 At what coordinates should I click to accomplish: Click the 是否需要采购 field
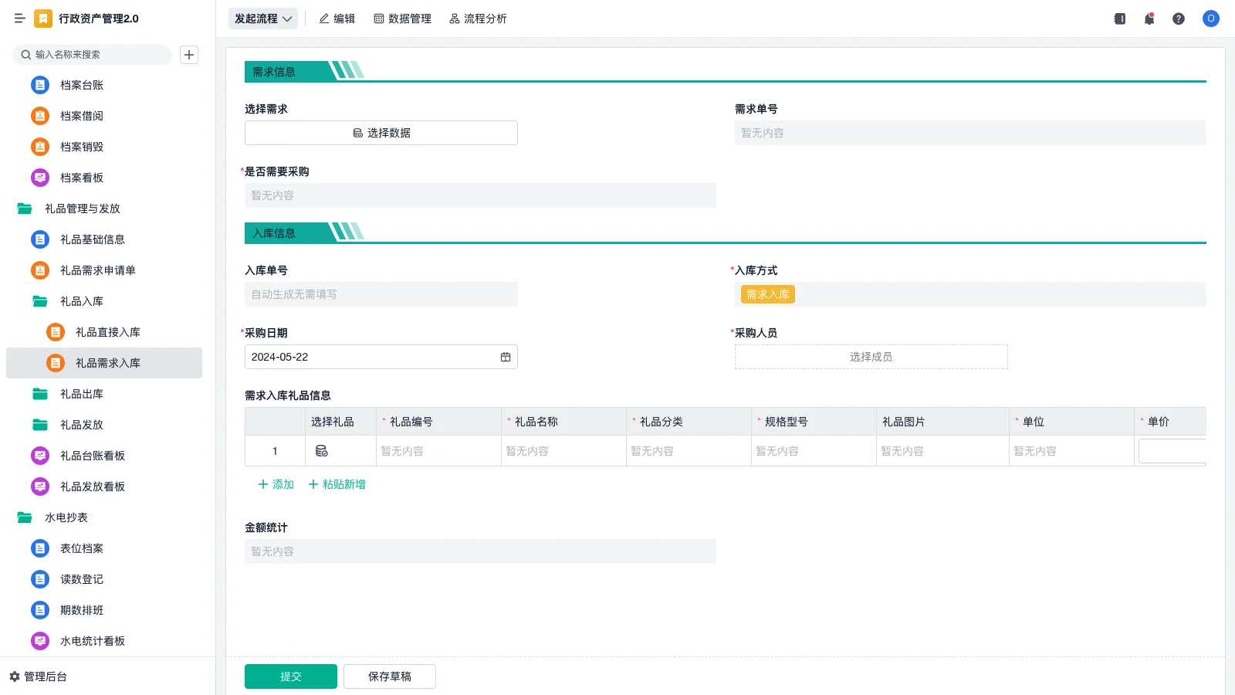tap(480, 195)
